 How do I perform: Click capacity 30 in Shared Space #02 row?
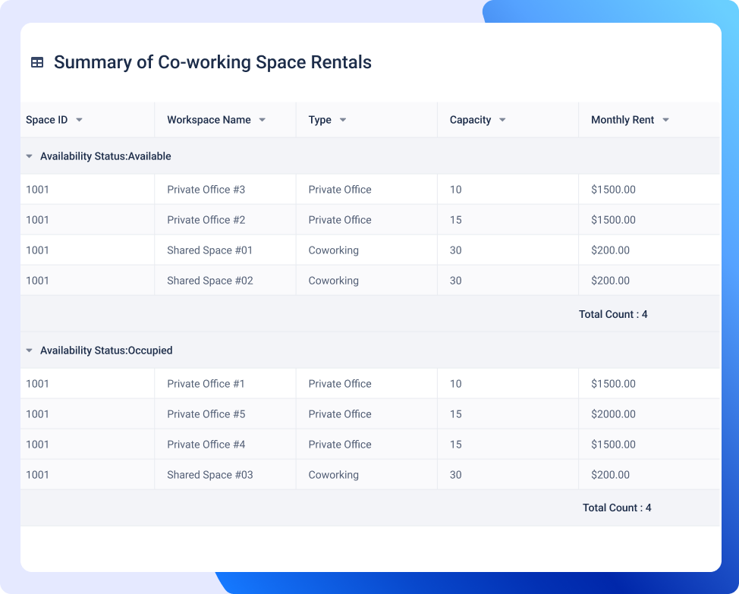click(x=456, y=281)
